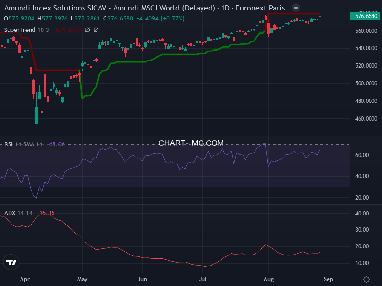This screenshot has height=286, width=382.
Task: Select the SuperTrend 10 3 indicator label
Action: [27, 30]
